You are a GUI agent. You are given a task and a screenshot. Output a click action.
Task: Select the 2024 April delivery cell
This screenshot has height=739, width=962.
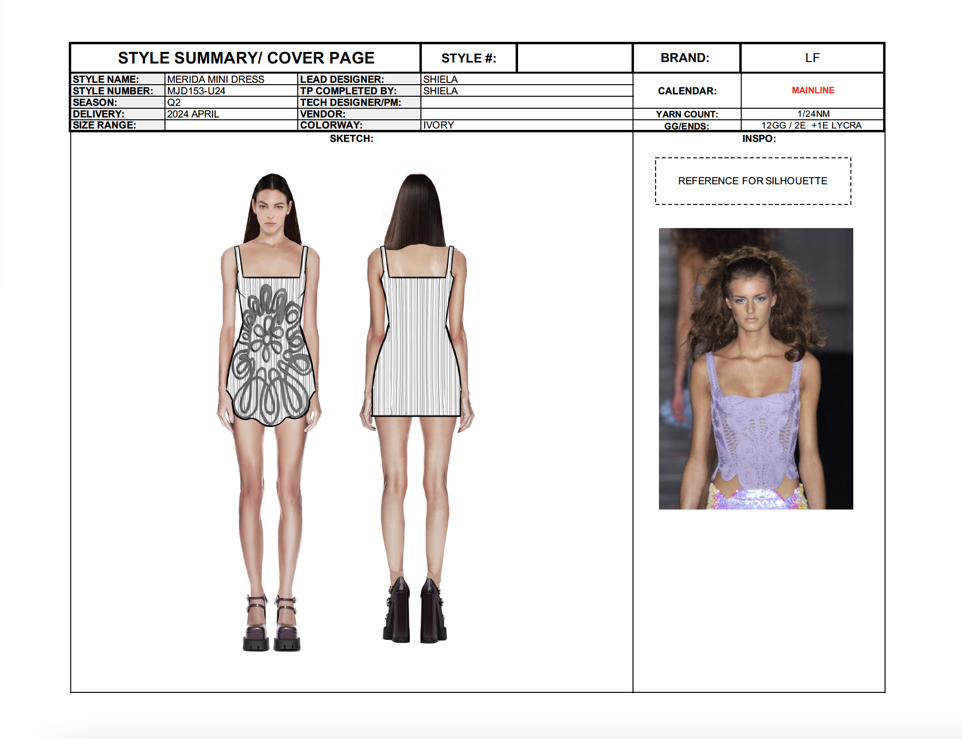(x=231, y=114)
